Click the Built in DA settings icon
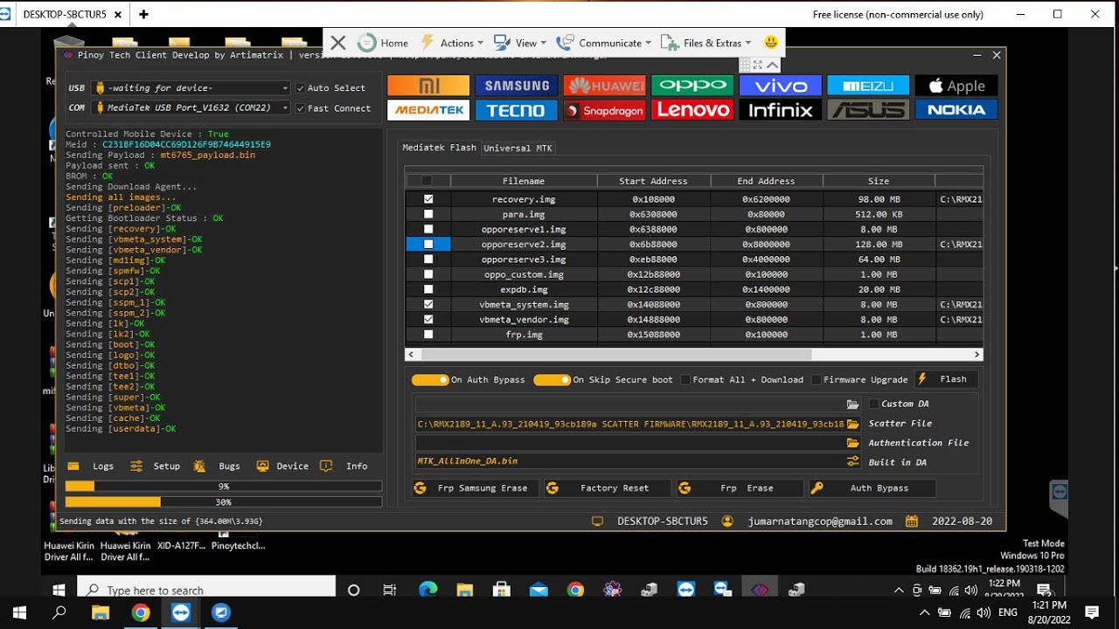 [x=852, y=461]
